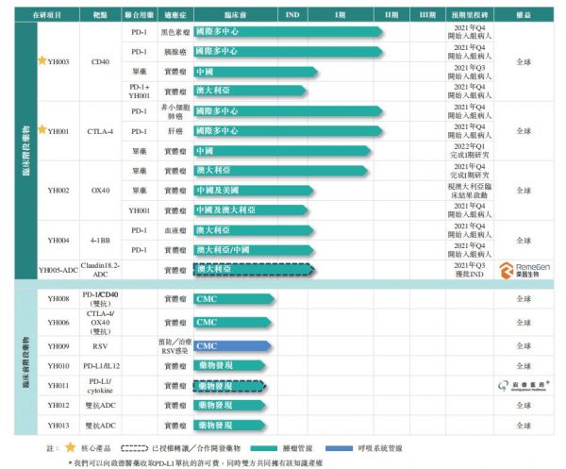Click the partner logo in the YH011 row
The image size is (566, 469).
(x=518, y=386)
